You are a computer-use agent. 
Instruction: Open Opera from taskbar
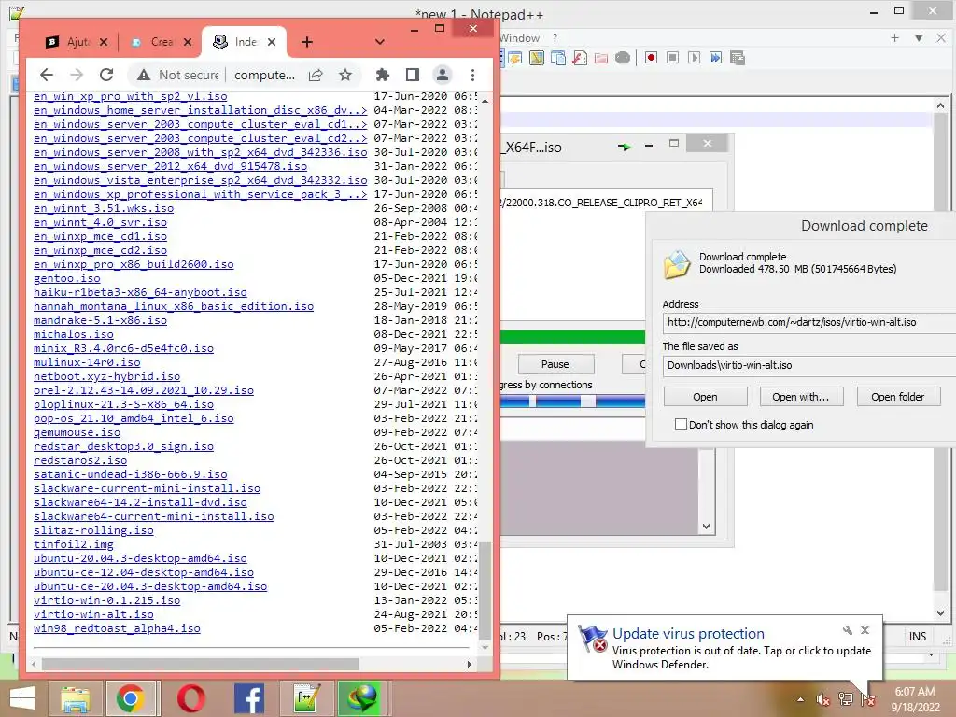point(190,698)
